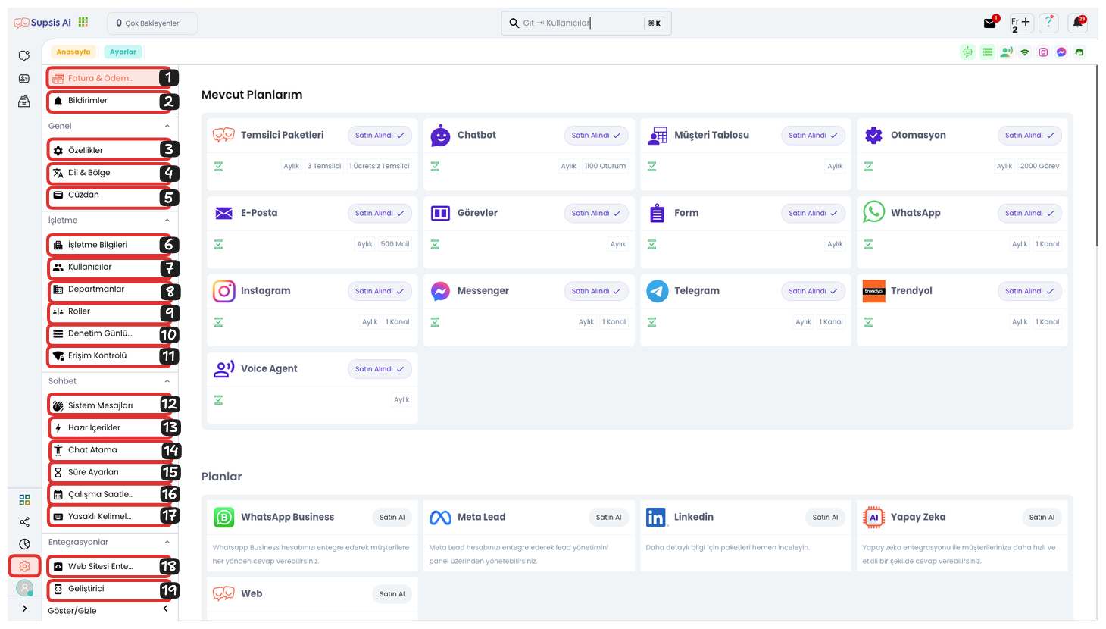Viewport: 1106px width, 629px height.
Task: Expand the left rail with bottom arrow
Action: click(24, 609)
